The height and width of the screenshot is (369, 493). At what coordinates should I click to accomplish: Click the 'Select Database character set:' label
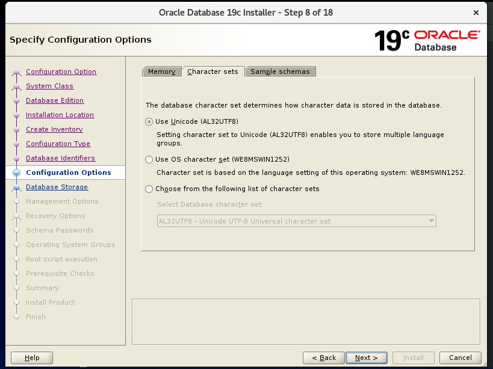210,204
